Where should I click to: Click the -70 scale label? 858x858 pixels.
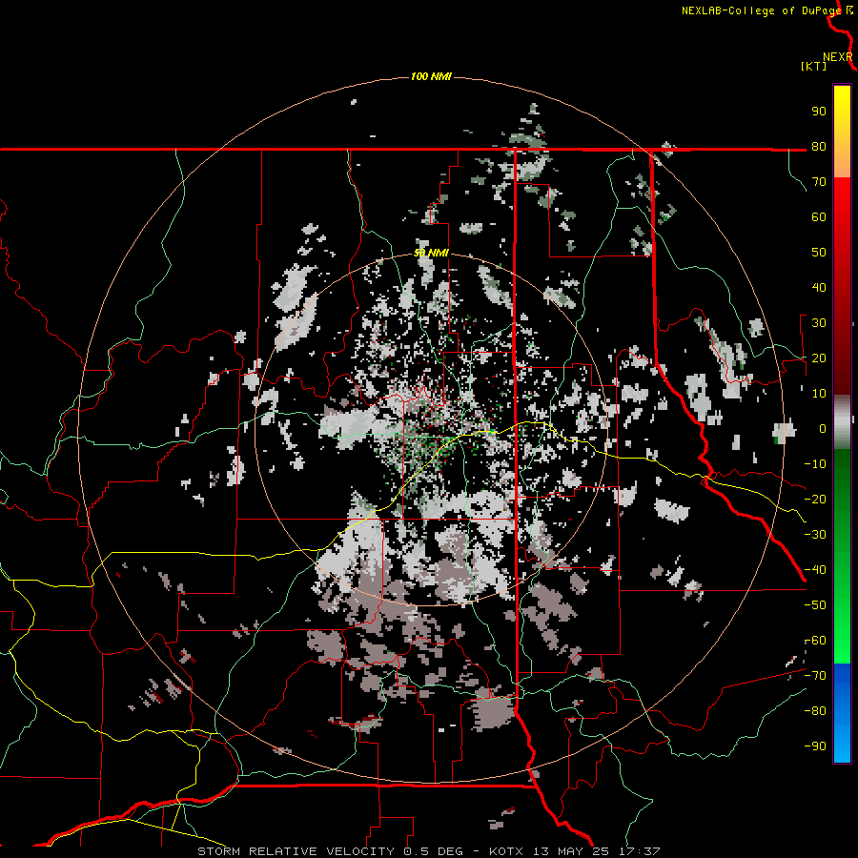click(x=815, y=676)
